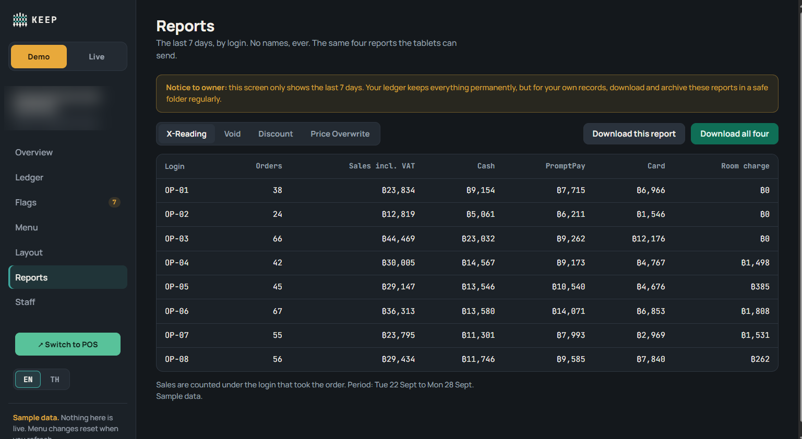This screenshot has width=802, height=439.
Task: Click orders count 24 for OP-02
Action: 278,214
